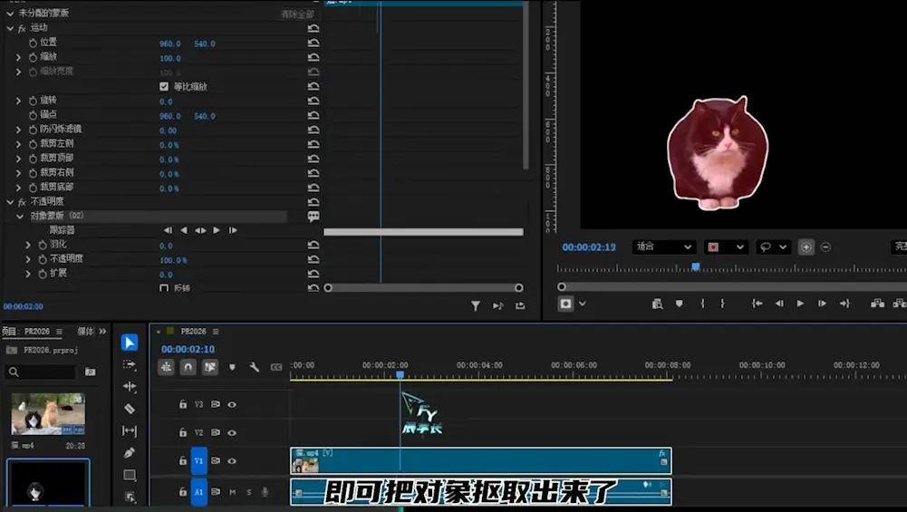Toggle the timeline snap magnet icon
907x512 pixels.
(188, 367)
